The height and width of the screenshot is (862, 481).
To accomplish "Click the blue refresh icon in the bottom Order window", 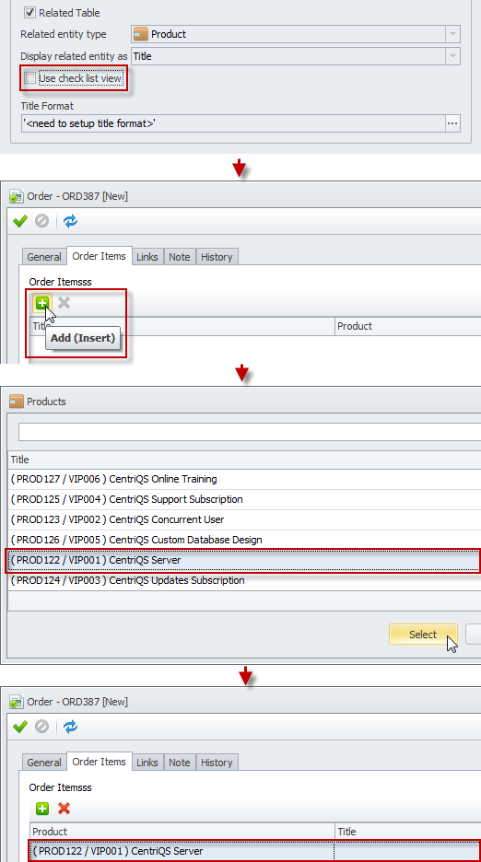I will (x=70, y=727).
